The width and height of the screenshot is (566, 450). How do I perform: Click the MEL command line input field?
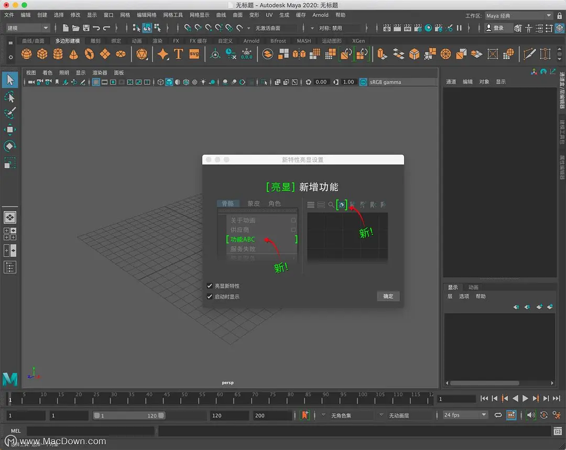click(x=91, y=431)
